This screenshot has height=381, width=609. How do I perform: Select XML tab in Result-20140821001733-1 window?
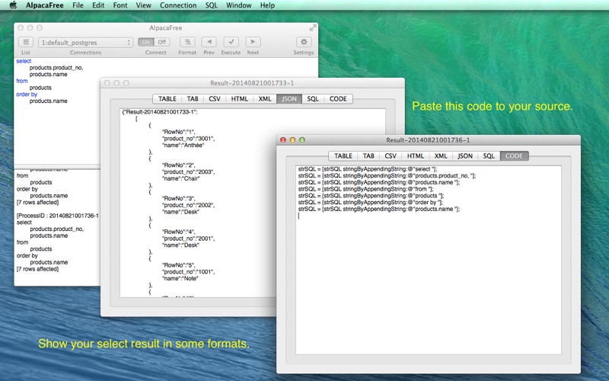pos(265,99)
